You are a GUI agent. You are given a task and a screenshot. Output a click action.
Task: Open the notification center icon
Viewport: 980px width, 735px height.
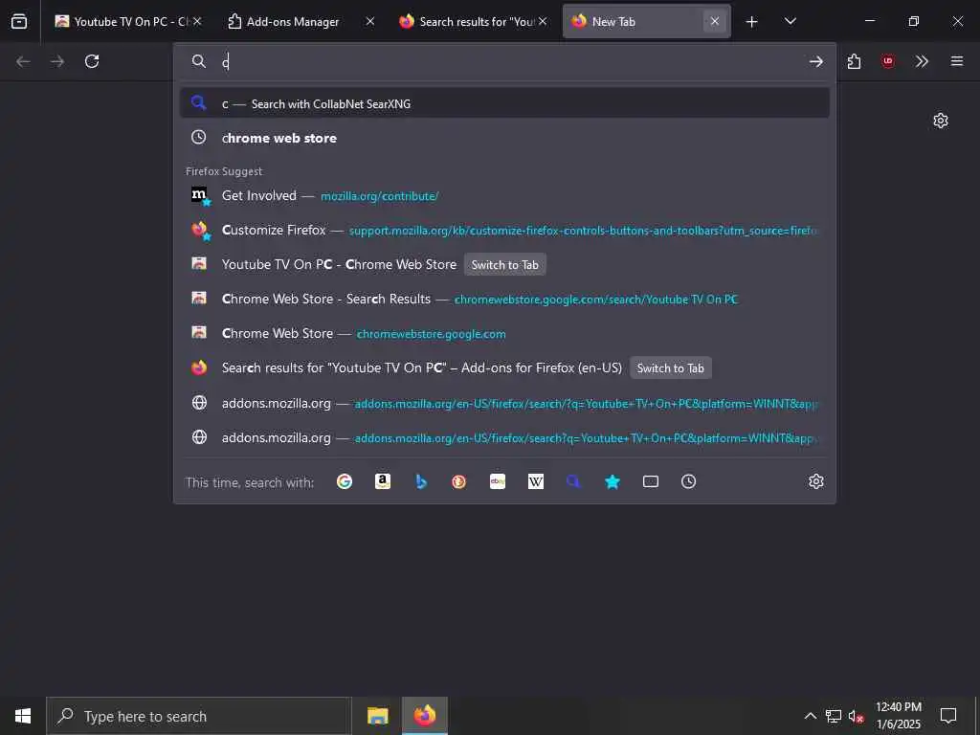948,716
